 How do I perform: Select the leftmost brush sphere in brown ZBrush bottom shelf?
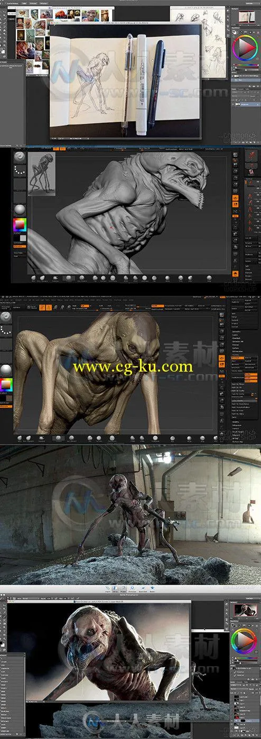19,438
